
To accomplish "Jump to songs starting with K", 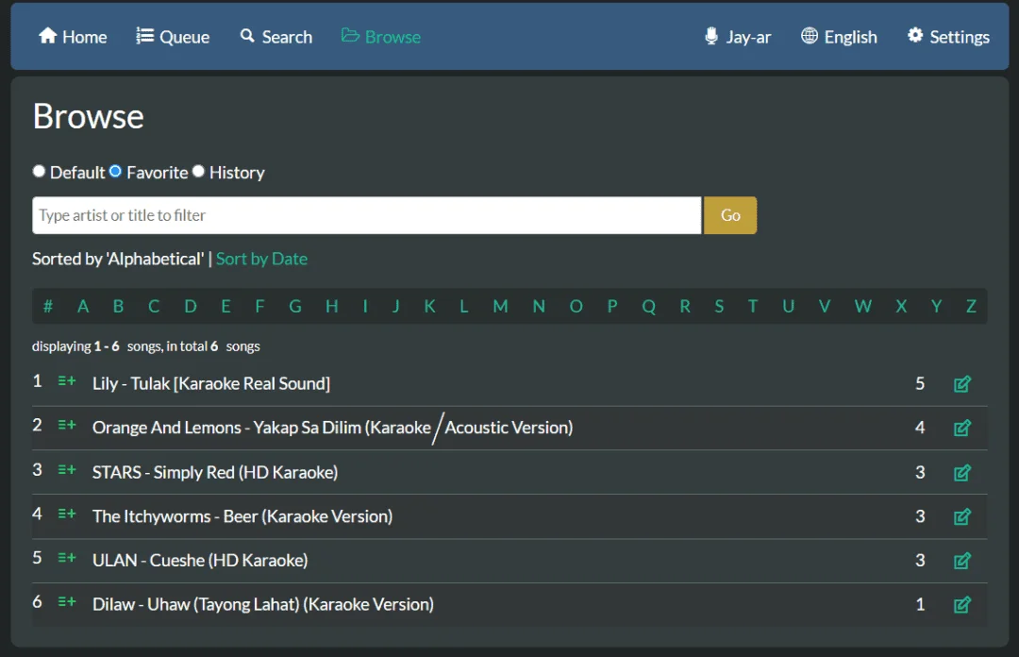I will (429, 306).
